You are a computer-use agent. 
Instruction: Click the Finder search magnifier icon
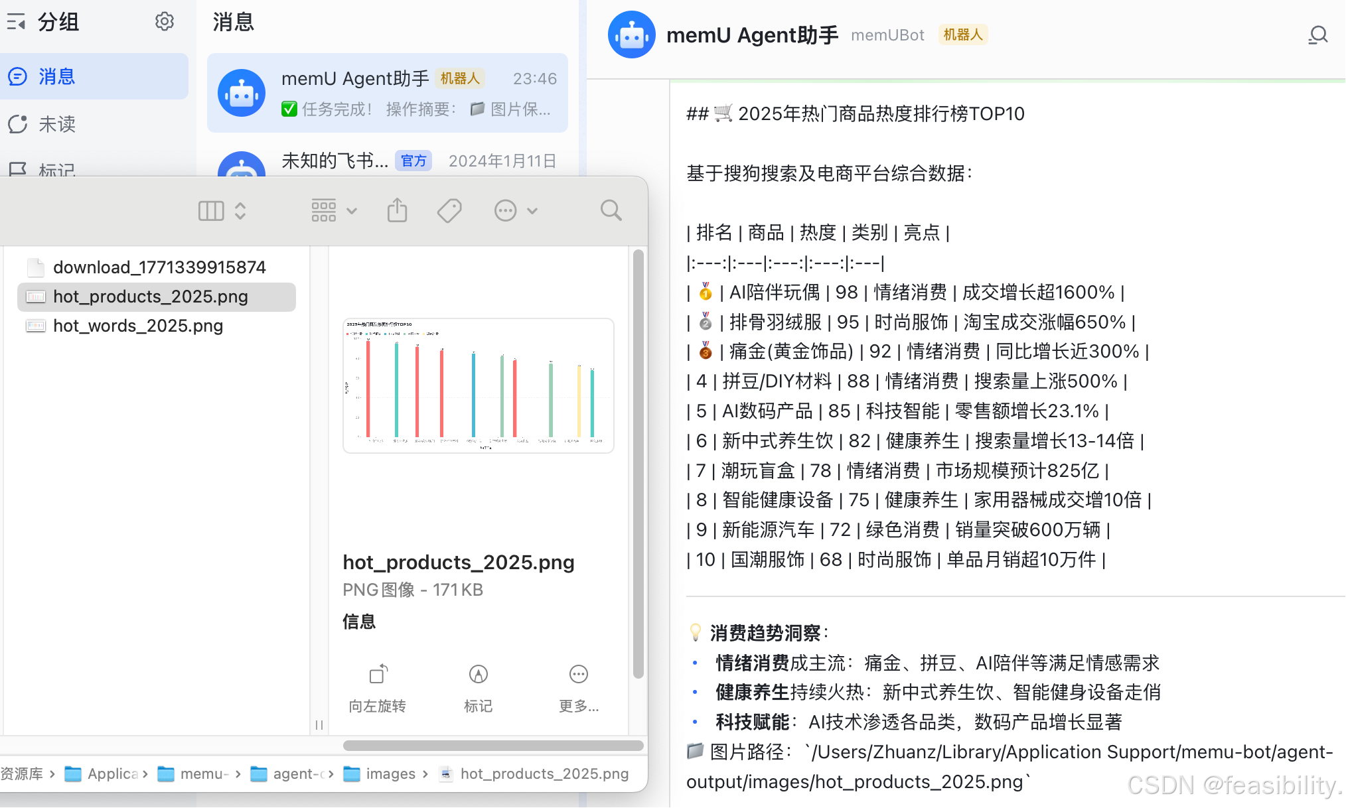point(611,211)
